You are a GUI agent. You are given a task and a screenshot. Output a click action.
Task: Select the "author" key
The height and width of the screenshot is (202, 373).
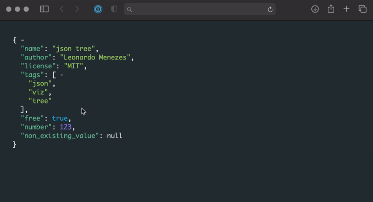pos(36,57)
